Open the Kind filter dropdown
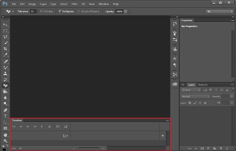Image resolution: width=236 pixels, height=151 pixels. coord(191,90)
